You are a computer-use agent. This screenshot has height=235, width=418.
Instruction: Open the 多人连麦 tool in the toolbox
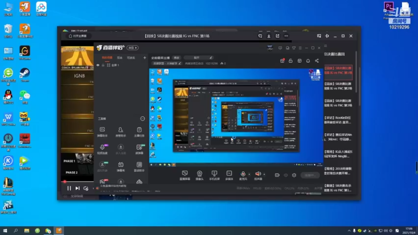click(121, 149)
